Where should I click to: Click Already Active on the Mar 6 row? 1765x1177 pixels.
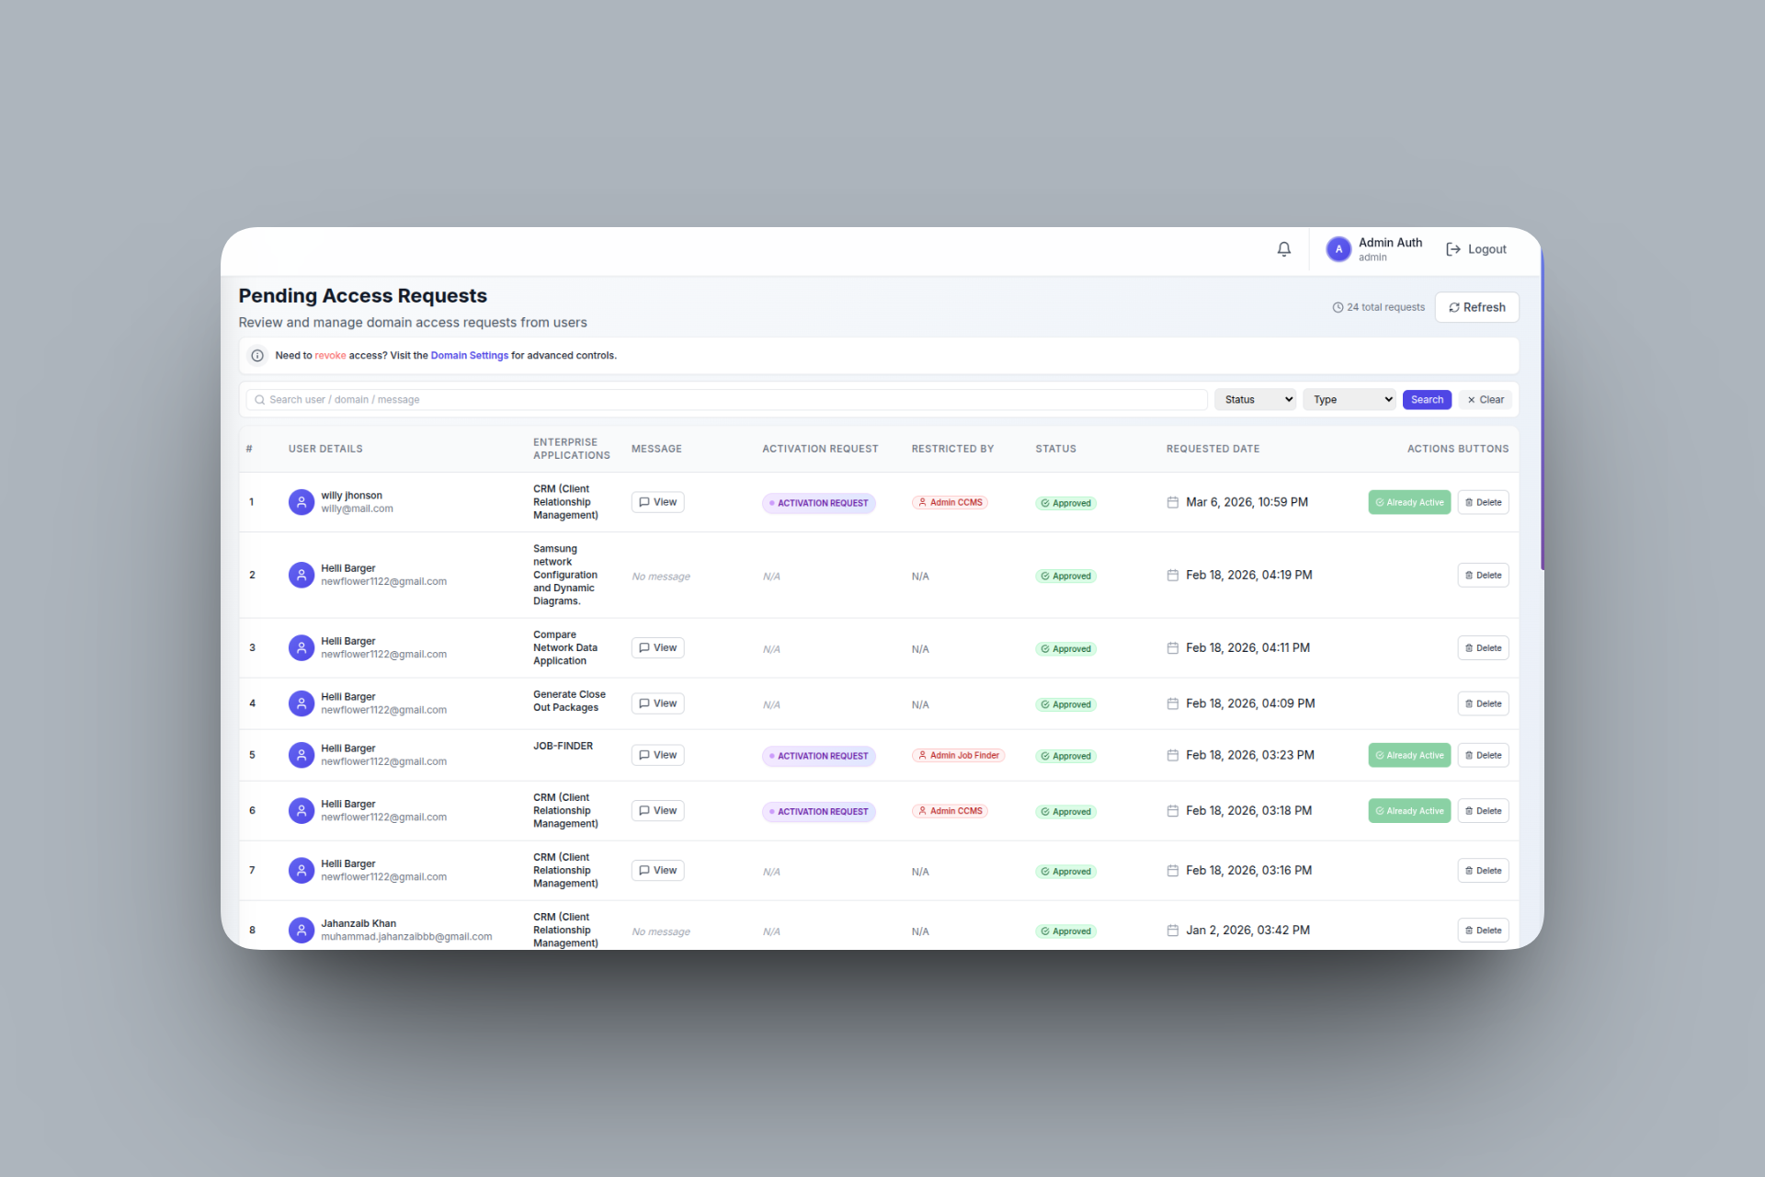coord(1409,502)
